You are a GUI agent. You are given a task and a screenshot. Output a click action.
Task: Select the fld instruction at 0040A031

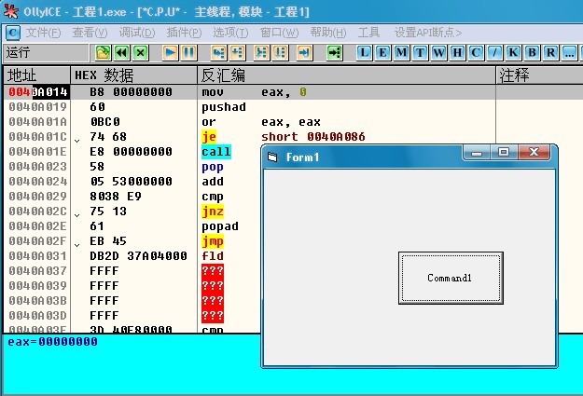(213, 256)
